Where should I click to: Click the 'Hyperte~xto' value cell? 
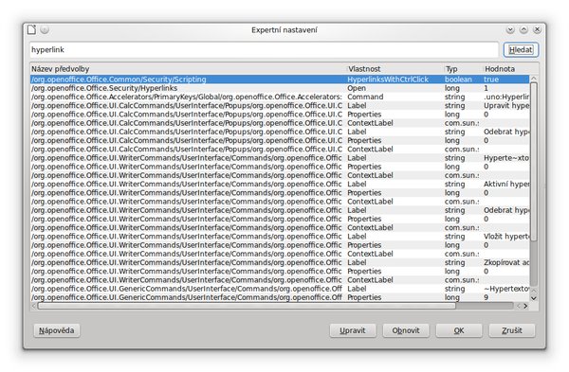click(x=506, y=158)
